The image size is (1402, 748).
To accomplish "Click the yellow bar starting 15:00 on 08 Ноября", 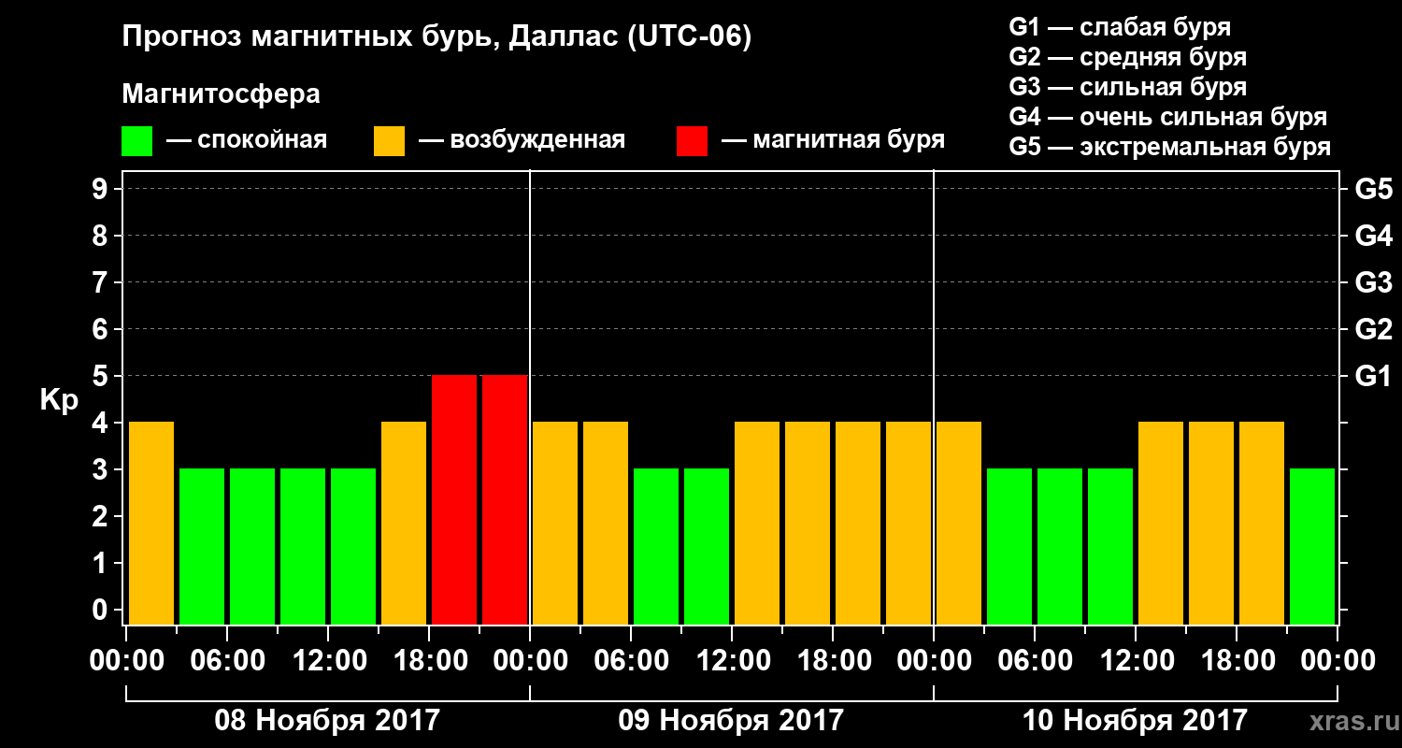I will coord(404,523).
